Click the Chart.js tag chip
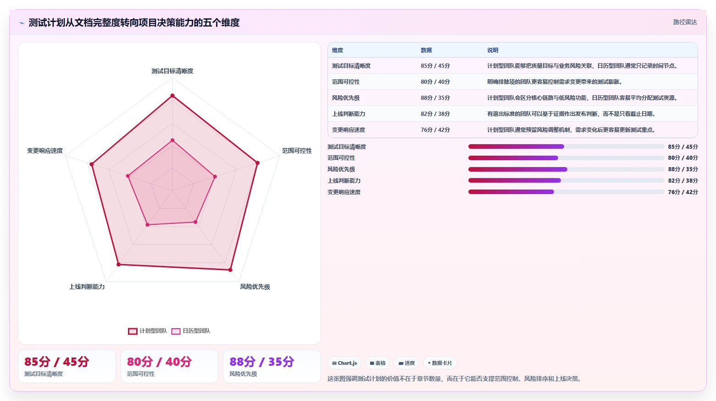The width and height of the screenshot is (716, 401). [344, 363]
